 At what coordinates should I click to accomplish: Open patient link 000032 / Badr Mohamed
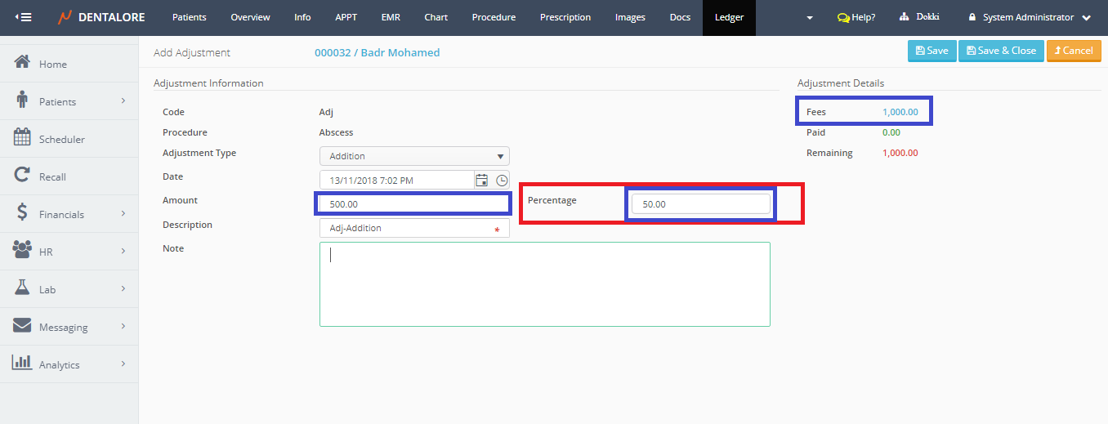click(377, 52)
